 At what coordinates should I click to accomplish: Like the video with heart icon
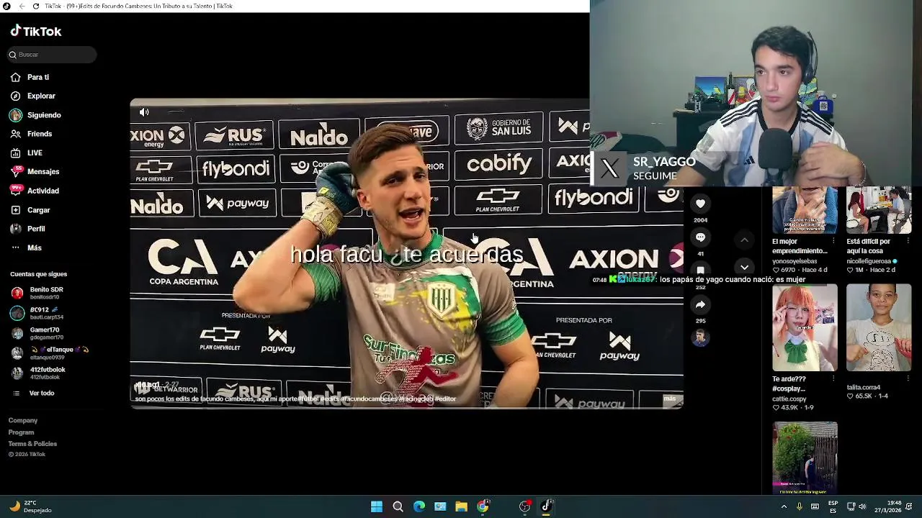tap(700, 204)
